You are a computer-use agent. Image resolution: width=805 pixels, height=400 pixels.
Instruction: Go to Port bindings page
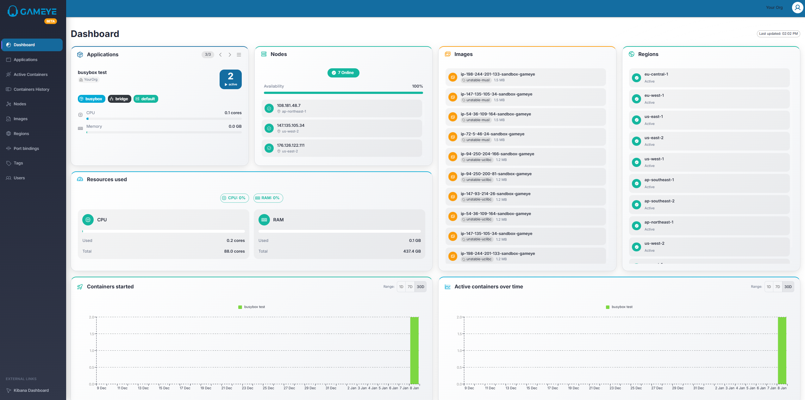(26, 148)
